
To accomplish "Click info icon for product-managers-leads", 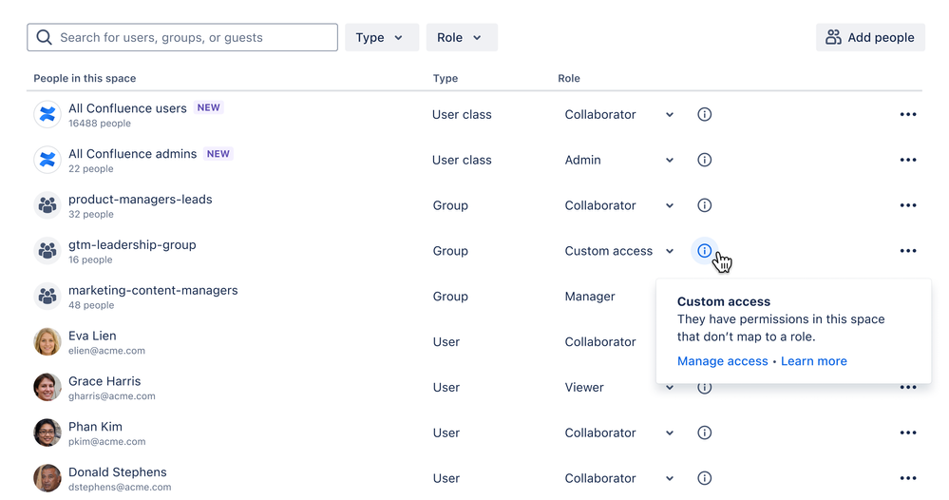I will (x=704, y=205).
